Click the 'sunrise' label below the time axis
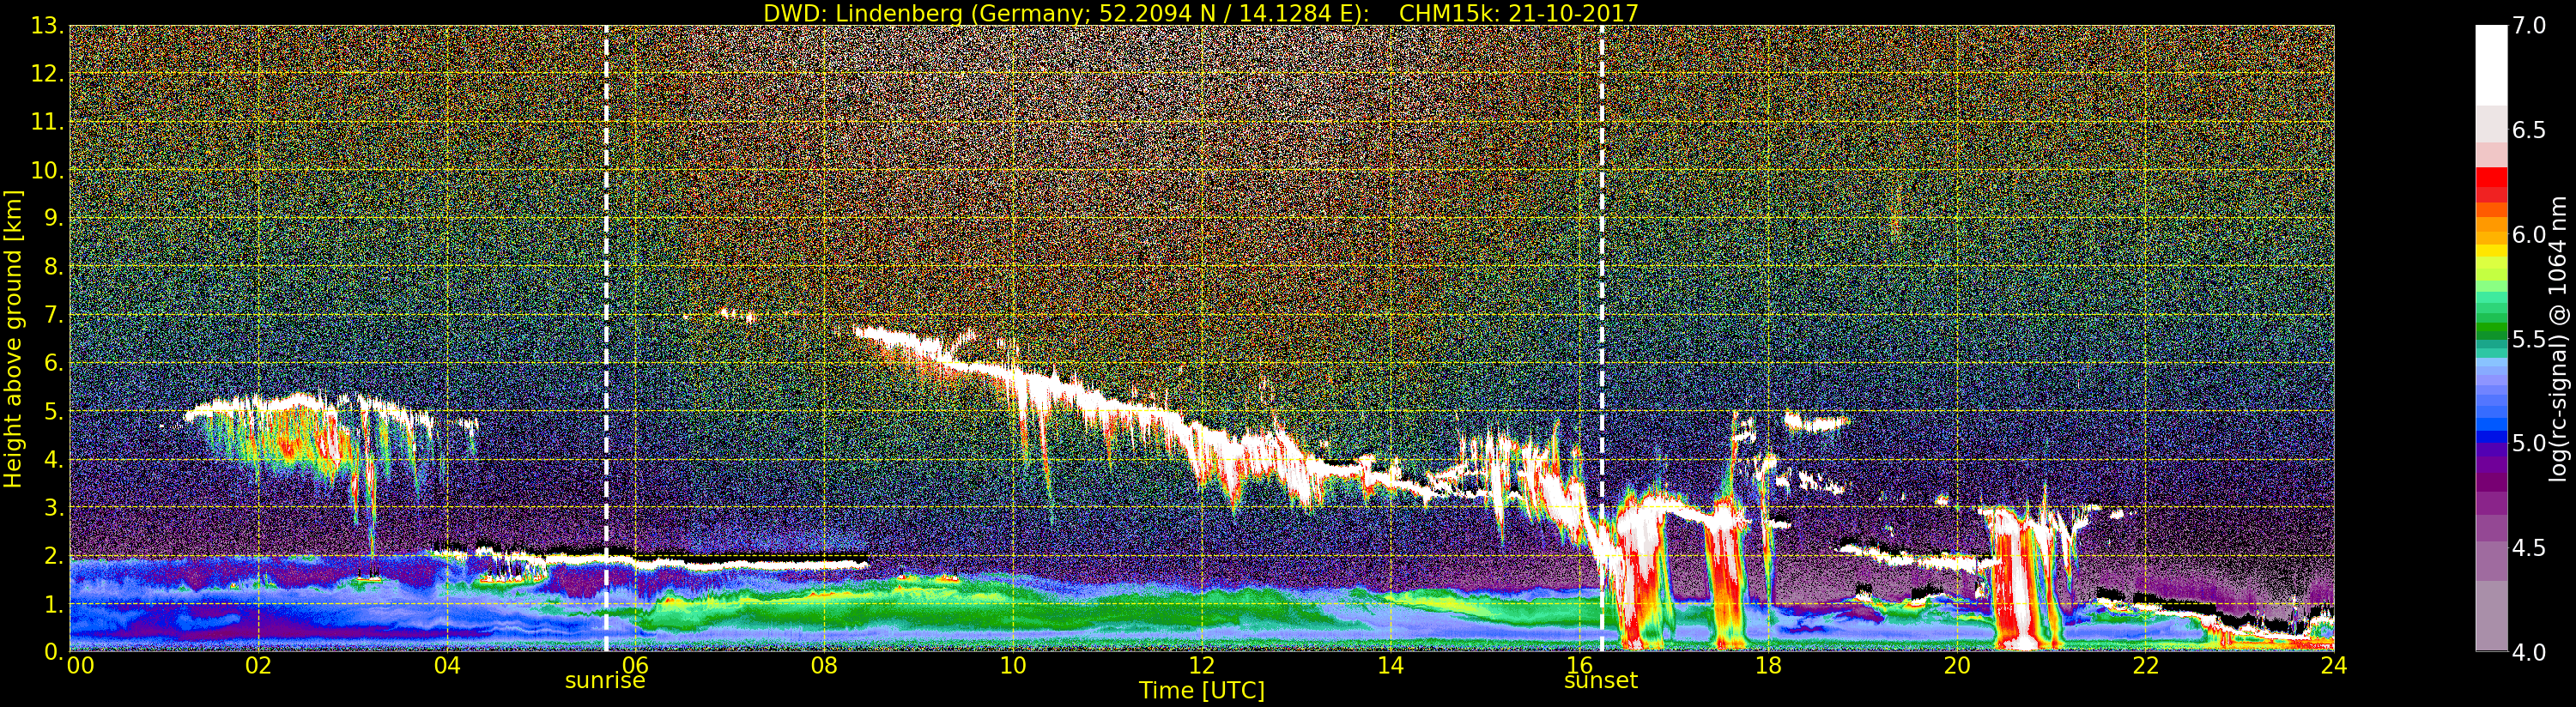 point(605,681)
